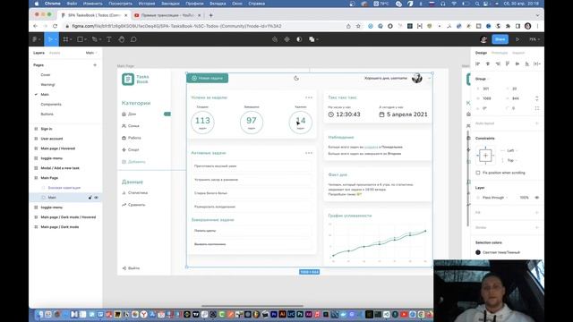Bookmark this page with star icon
Viewport: 573px width, 322px height.
coord(358,26)
